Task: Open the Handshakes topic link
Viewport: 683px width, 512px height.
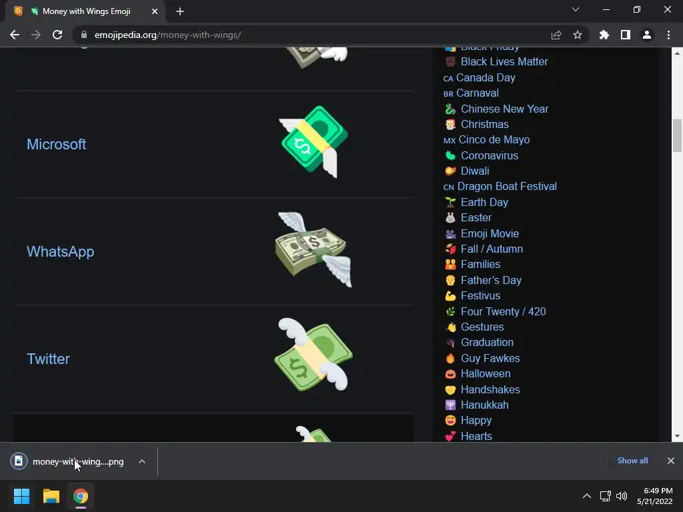Action: [490, 389]
